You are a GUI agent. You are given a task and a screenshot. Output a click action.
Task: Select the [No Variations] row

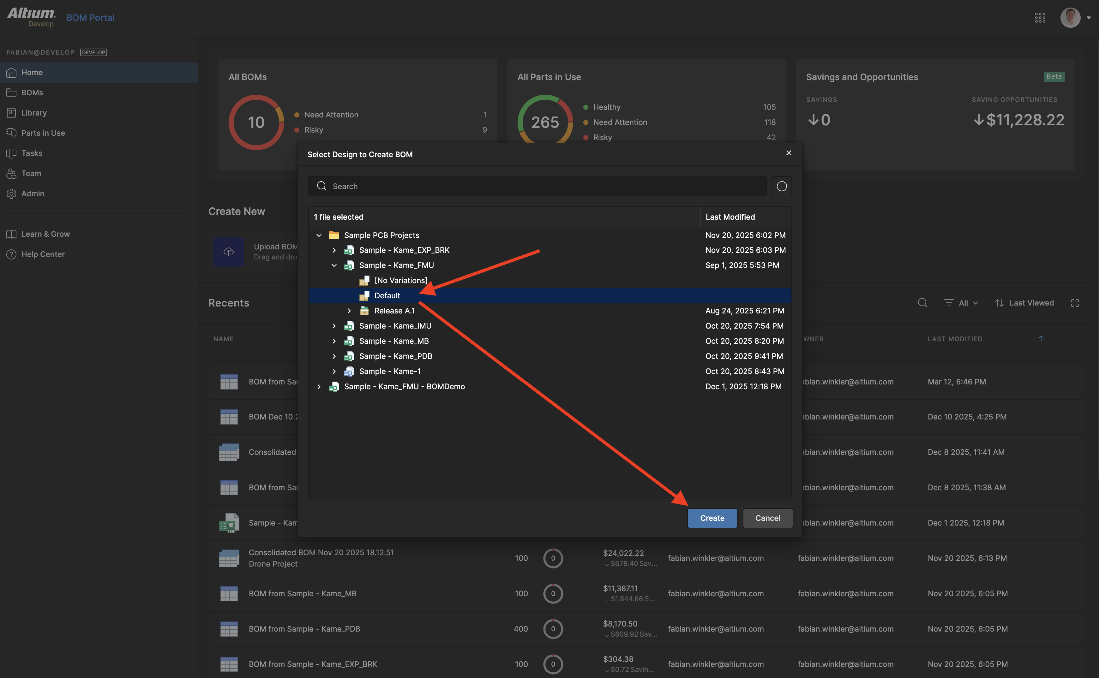point(550,280)
